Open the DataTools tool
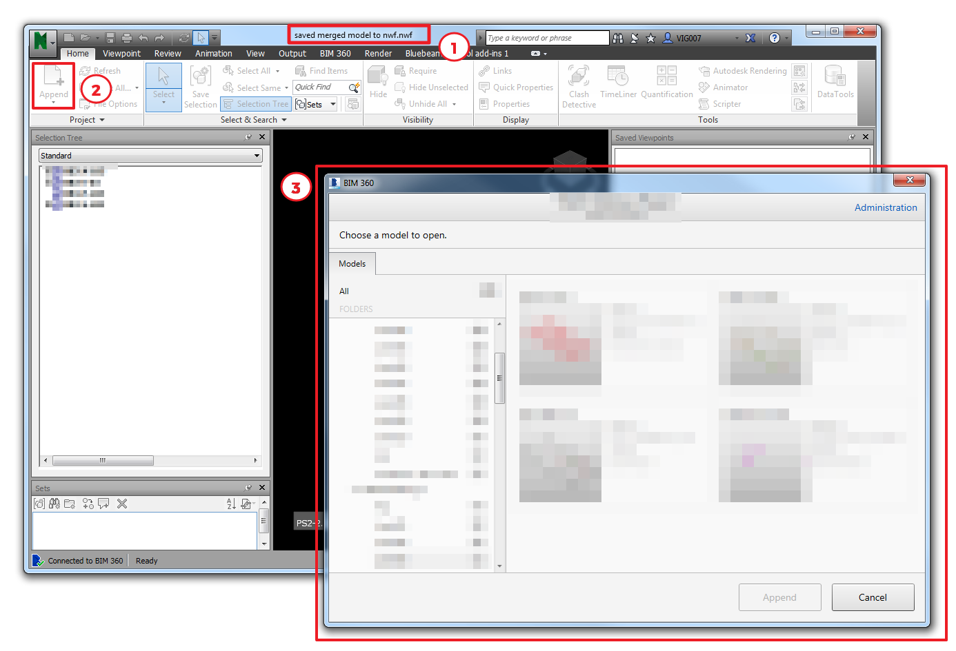Image resolution: width=956 pixels, height=651 pixels. pyautogui.click(x=835, y=82)
